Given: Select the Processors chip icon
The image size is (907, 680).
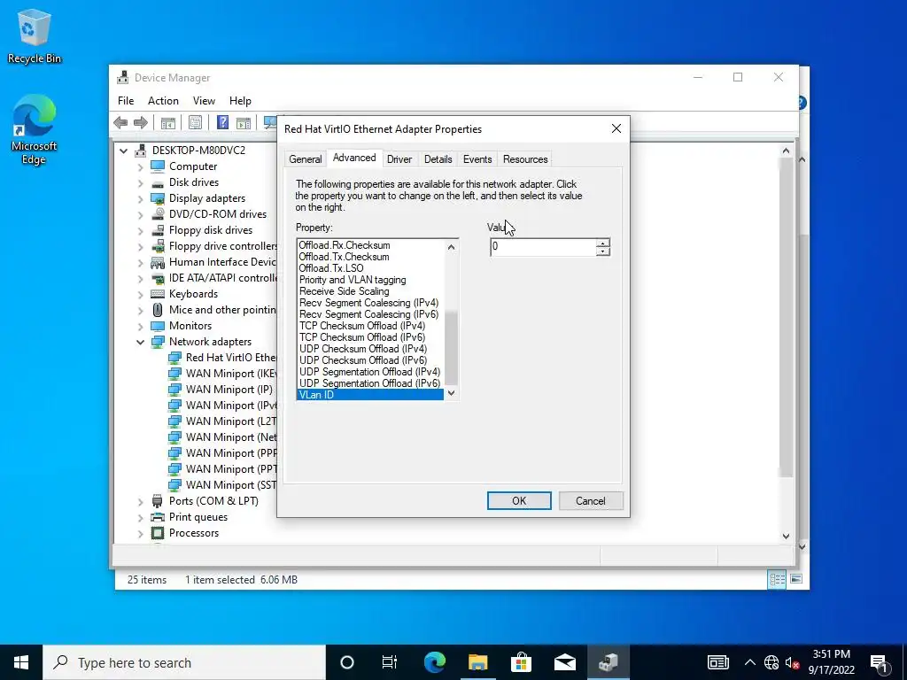Looking at the screenshot, I should pyautogui.click(x=158, y=533).
